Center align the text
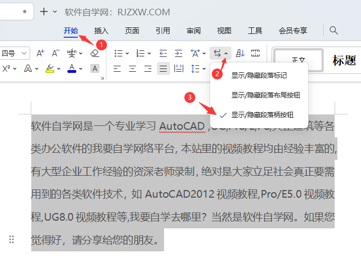 [132, 68]
